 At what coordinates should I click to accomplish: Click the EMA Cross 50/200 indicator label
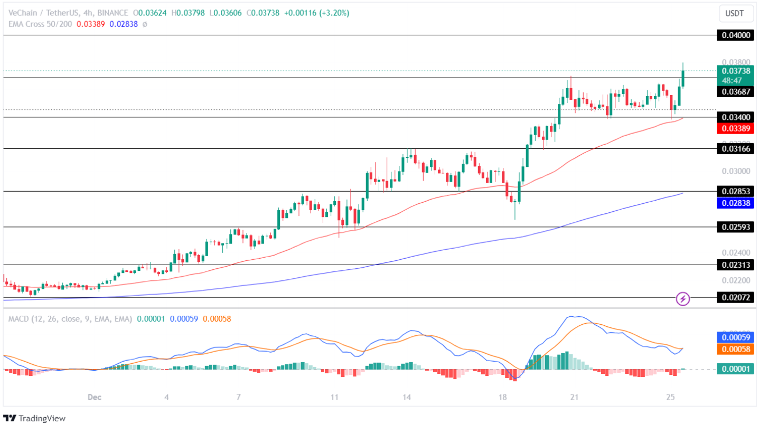pos(41,24)
